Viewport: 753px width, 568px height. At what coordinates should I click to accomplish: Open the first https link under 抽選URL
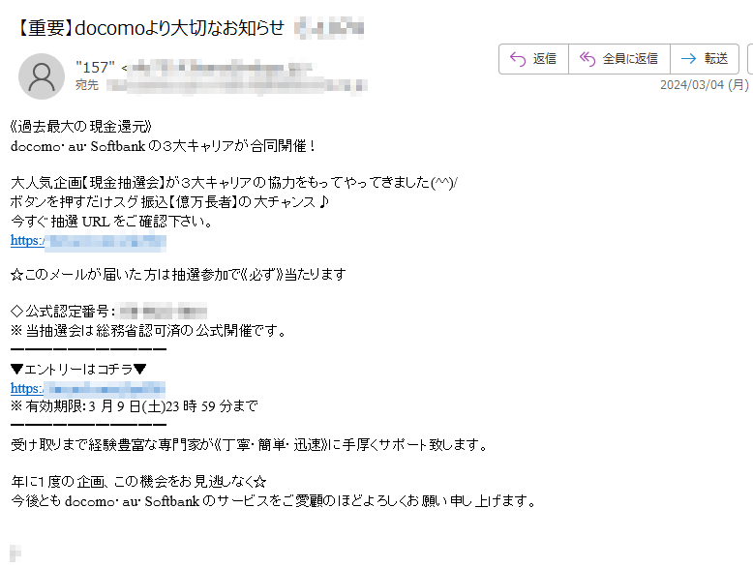coord(88,241)
